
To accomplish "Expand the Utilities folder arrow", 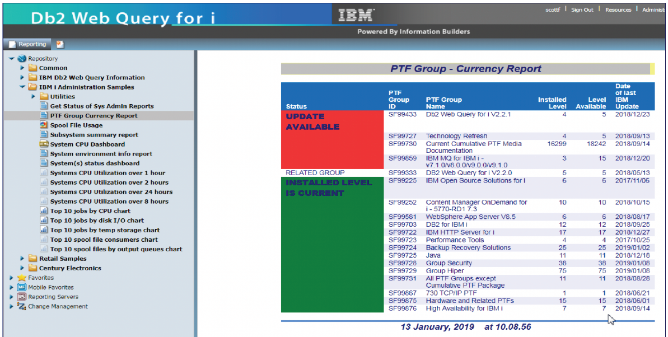I will point(34,97).
